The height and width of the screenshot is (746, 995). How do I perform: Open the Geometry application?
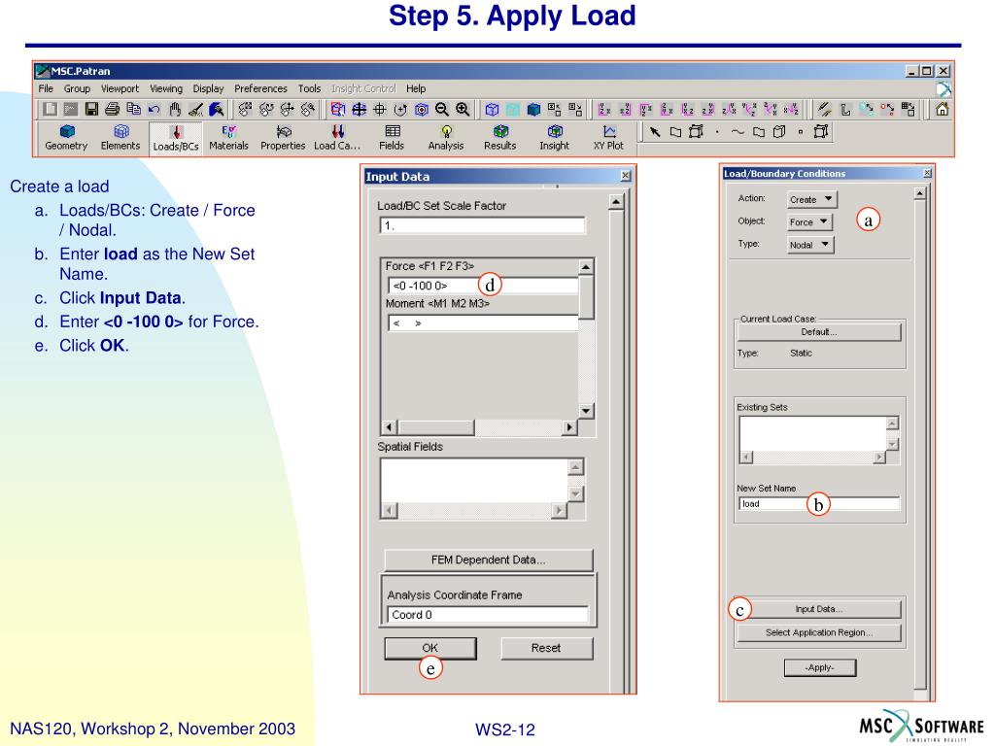point(66,138)
